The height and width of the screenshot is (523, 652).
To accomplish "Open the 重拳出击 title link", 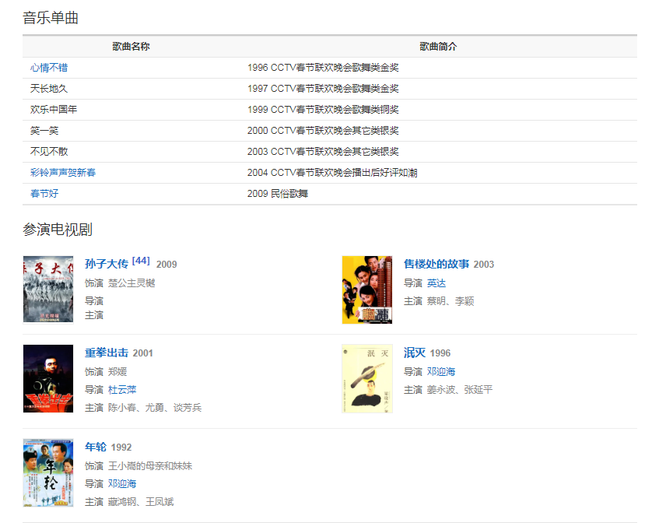I will pyautogui.click(x=107, y=353).
